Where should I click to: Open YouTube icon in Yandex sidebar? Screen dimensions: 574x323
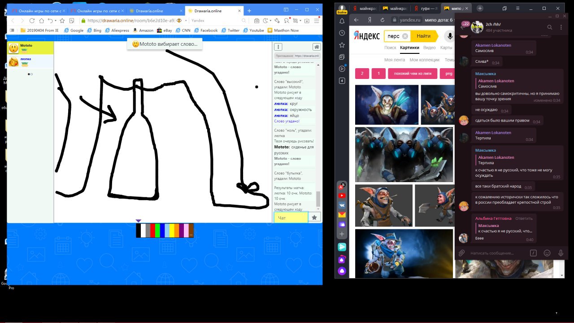(x=342, y=196)
